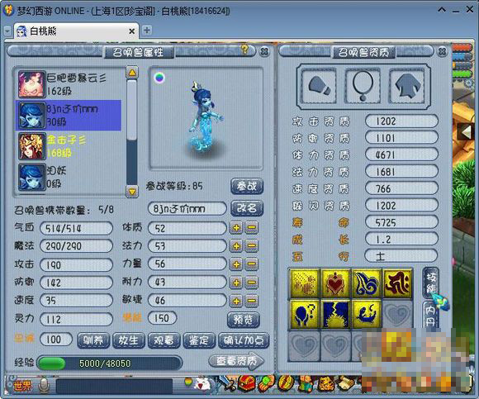Screen dimensions: 479x399
Task: Click the game logo icon in title bar
Action: [8, 11]
